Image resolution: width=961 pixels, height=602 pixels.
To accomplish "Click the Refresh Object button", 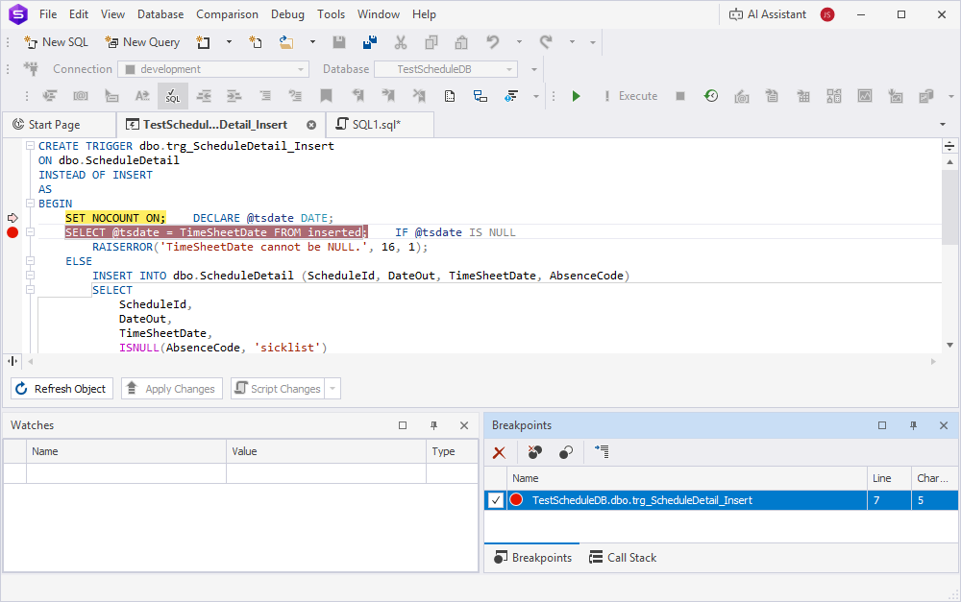I will pos(62,389).
